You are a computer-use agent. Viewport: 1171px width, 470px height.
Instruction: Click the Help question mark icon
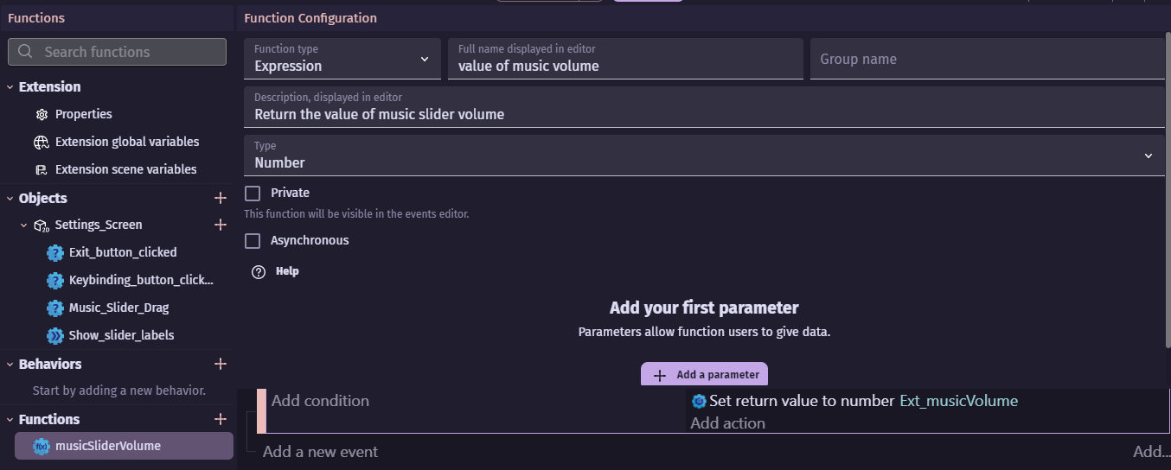tap(259, 271)
